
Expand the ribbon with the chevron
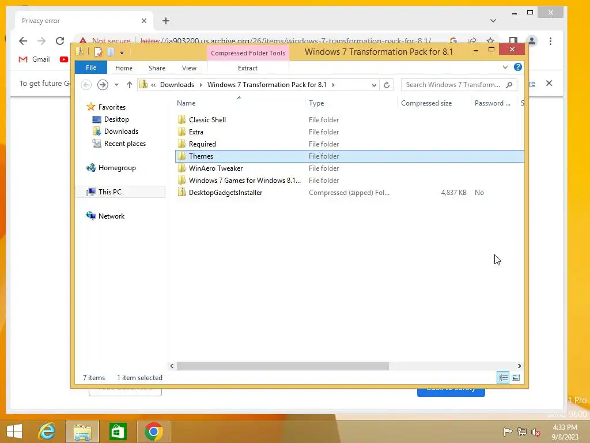(x=505, y=67)
